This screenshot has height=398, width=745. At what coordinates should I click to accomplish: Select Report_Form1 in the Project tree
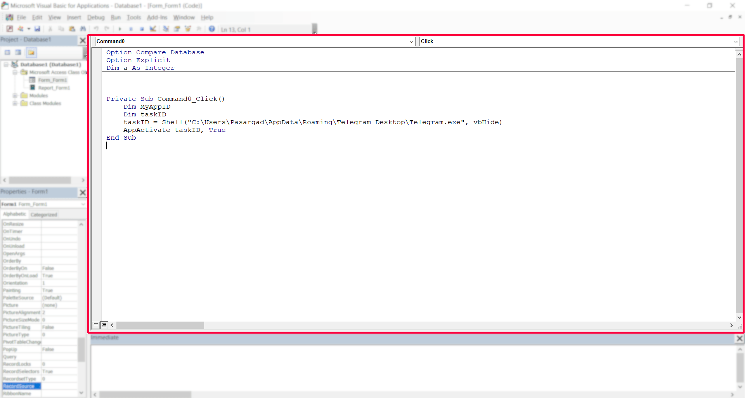click(55, 88)
